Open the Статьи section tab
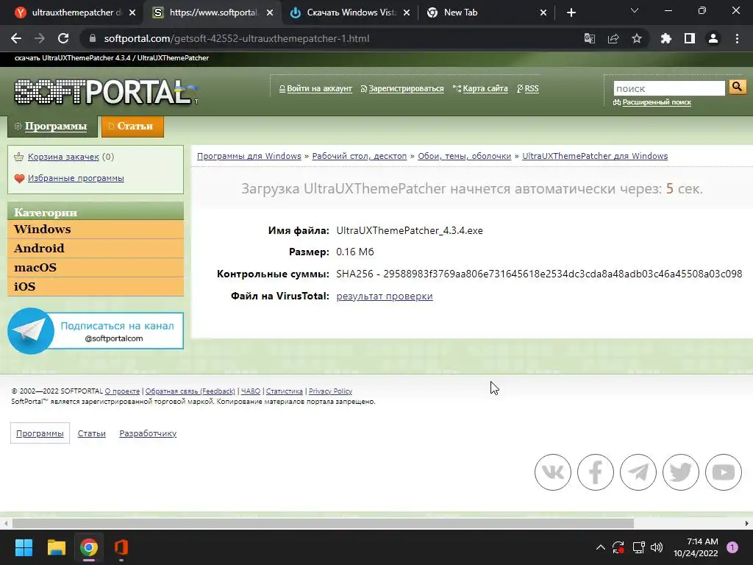The image size is (753, 565). coord(132,127)
